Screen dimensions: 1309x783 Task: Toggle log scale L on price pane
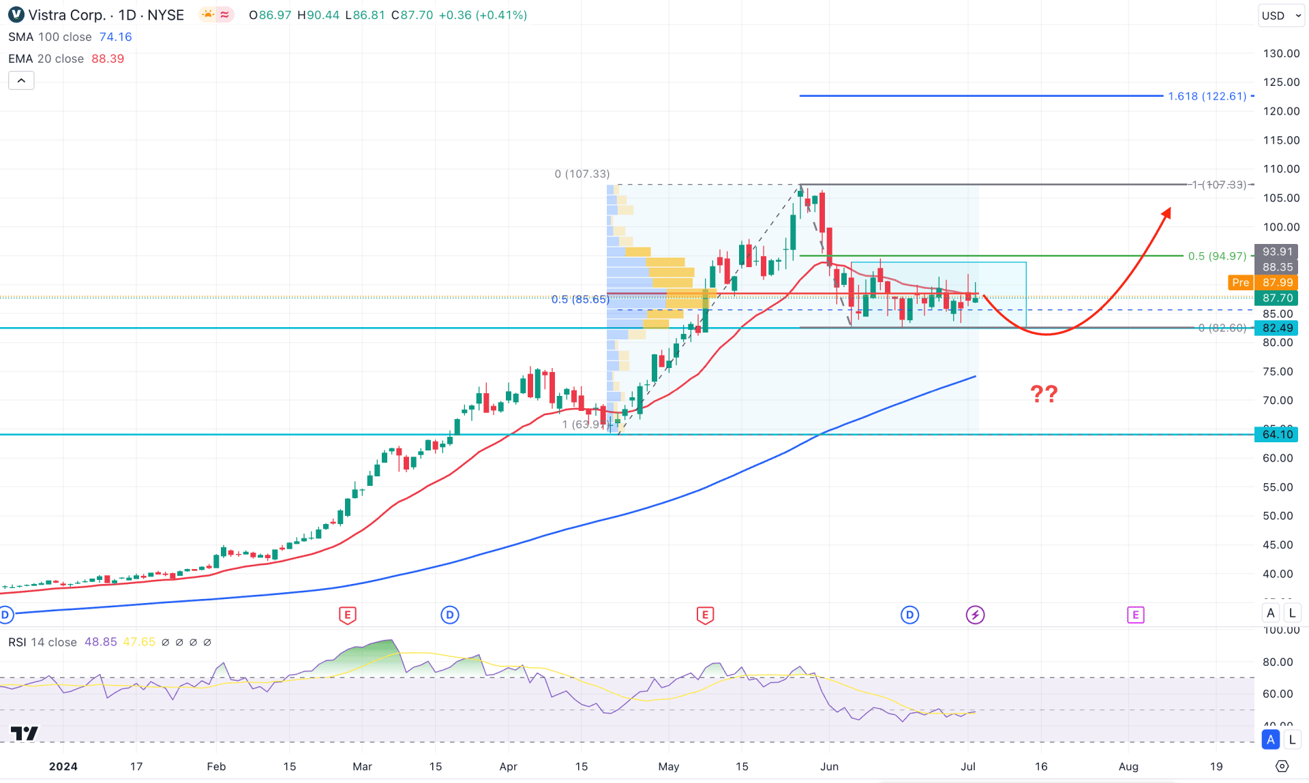click(x=1292, y=613)
